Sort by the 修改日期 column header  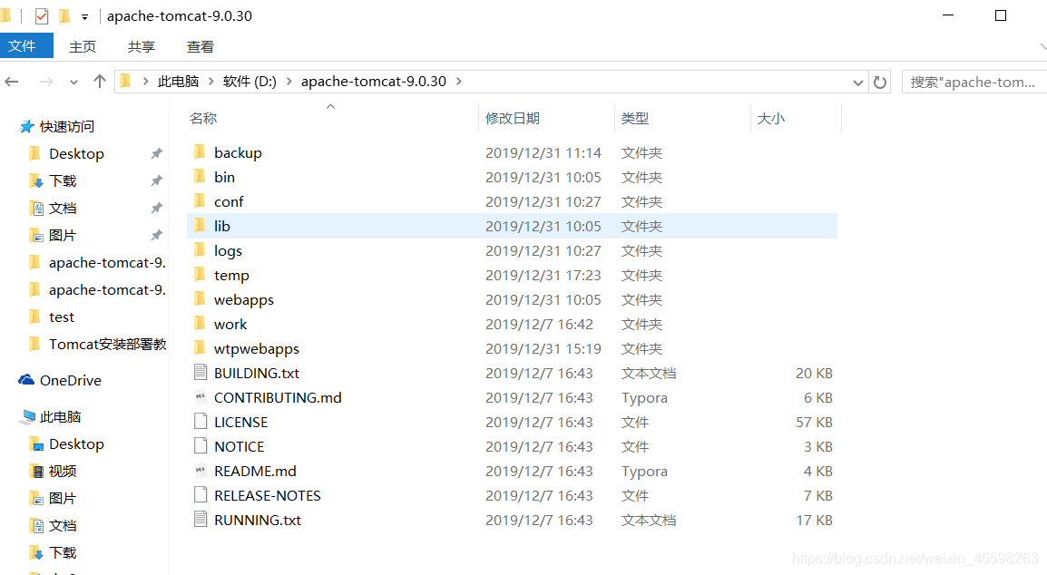512,118
